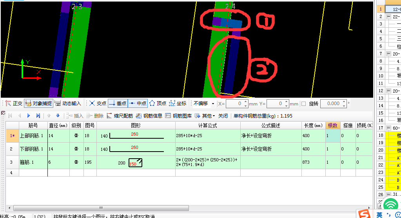Go to next rebar record

[x=29, y=116]
